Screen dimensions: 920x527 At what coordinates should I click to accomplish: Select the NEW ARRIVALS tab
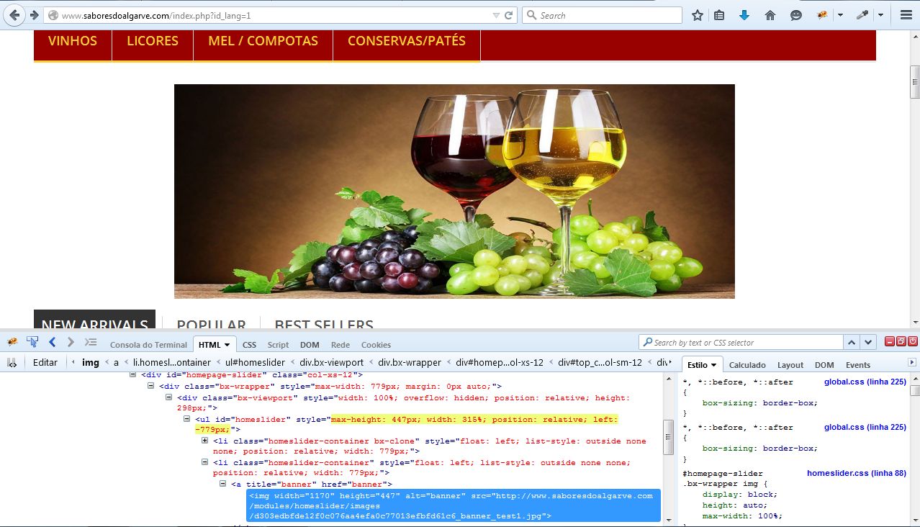[94, 320]
